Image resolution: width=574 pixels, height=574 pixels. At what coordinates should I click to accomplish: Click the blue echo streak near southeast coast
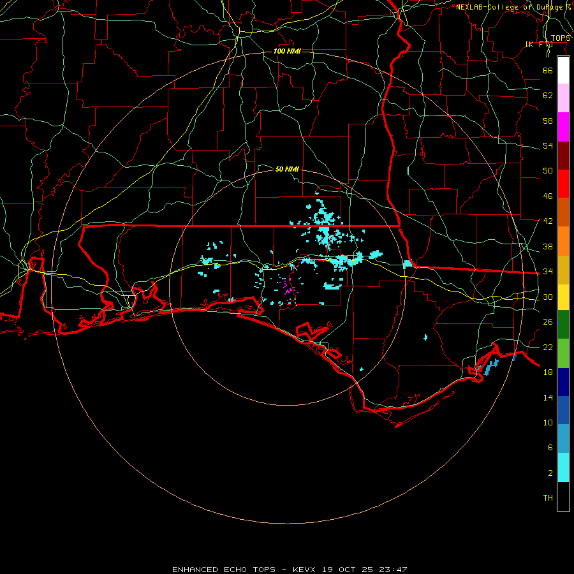(490, 367)
